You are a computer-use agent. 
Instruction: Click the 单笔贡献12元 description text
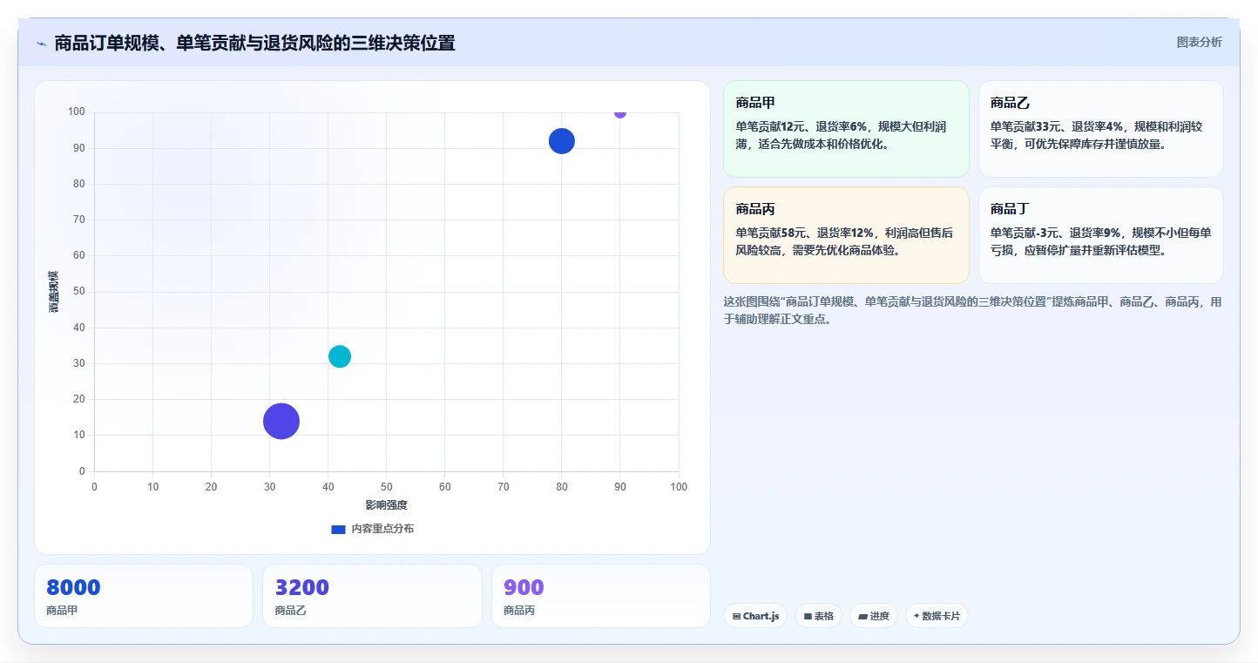click(x=841, y=135)
